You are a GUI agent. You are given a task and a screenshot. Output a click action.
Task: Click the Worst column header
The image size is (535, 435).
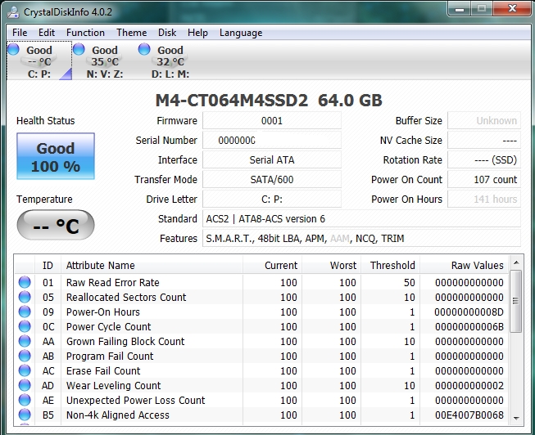pyautogui.click(x=331, y=266)
